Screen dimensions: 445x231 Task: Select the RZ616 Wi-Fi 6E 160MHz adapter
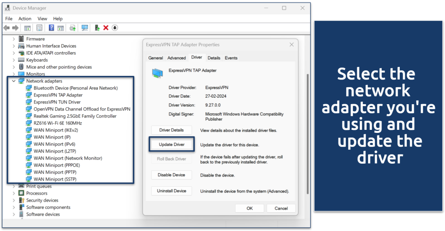[x=57, y=123]
